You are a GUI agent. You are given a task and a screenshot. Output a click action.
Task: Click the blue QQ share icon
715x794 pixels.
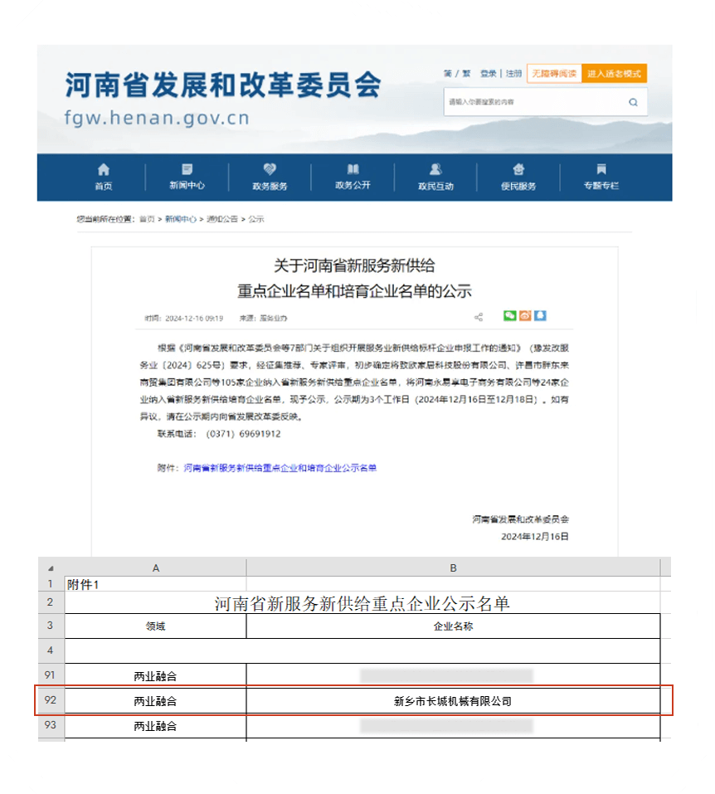540,316
